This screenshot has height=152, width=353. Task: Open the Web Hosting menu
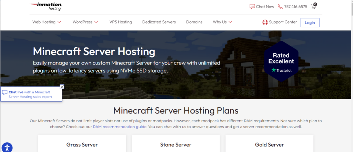pos(44,22)
